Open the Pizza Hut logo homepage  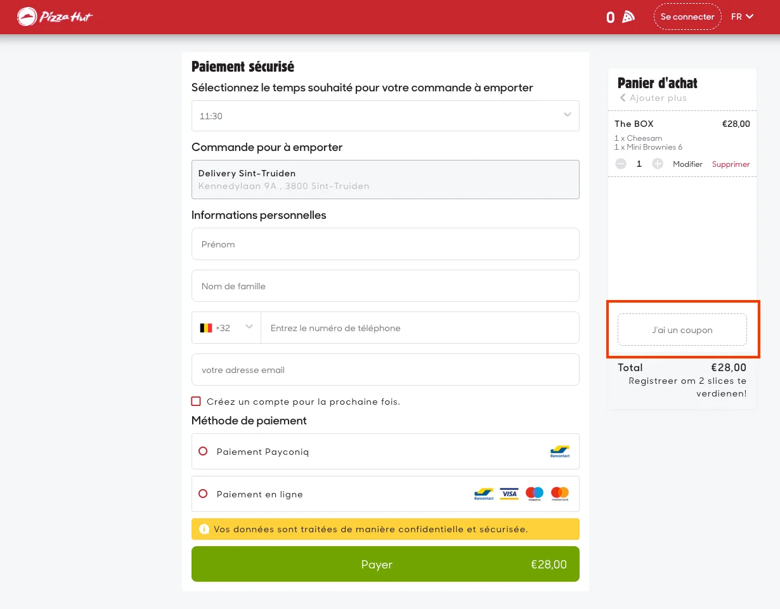pyautogui.click(x=55, y=16)
